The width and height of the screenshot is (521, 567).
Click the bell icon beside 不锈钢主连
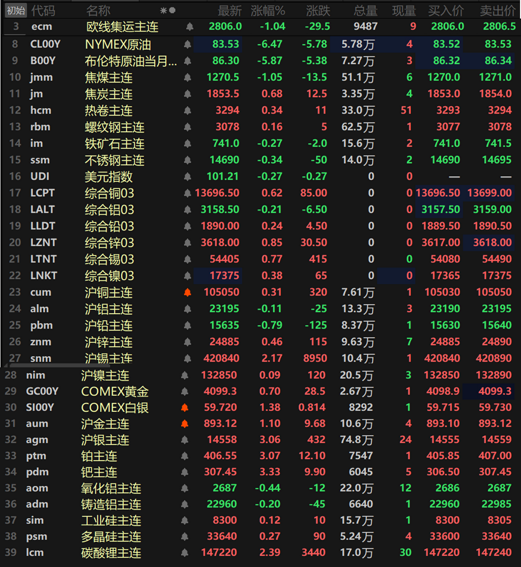(x=187, y=160)
